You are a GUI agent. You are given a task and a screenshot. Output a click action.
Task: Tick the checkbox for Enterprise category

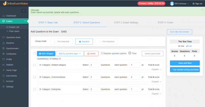[34, 89]
